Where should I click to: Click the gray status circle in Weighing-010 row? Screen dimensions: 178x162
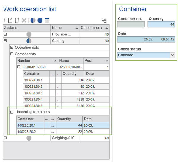(29, 138)
